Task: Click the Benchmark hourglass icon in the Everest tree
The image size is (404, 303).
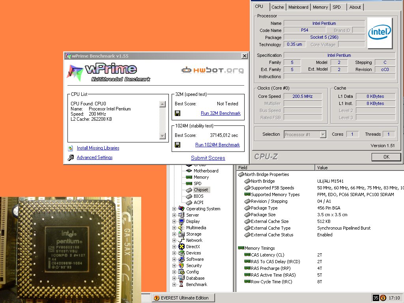Action: click(x=181, y=284)
